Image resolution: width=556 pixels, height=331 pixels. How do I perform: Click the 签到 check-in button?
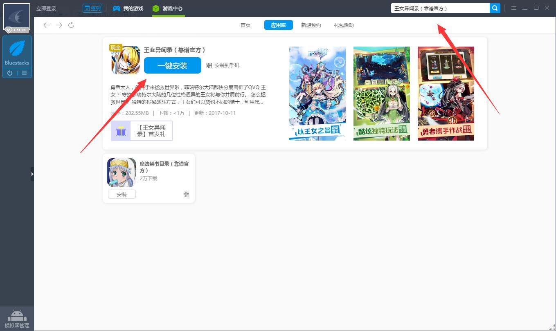click(x=92, y=9)
